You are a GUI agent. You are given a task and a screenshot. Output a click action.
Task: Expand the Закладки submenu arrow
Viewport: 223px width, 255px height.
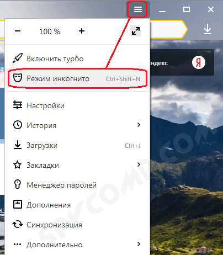(x=139, y=164)
